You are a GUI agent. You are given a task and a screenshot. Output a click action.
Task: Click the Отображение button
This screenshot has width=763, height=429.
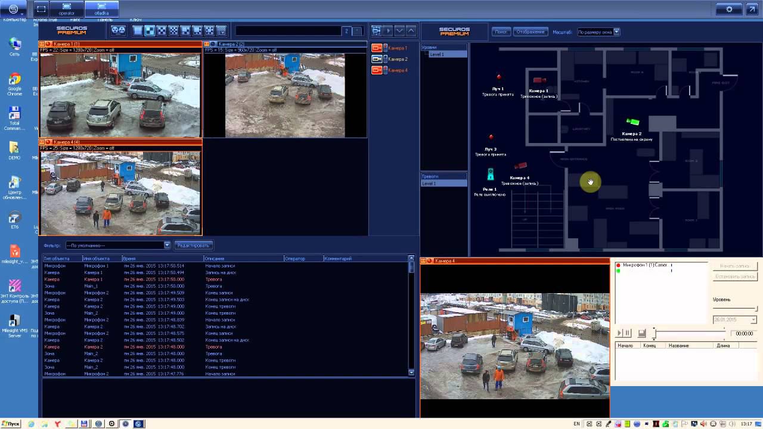click(x=531, y=32)
